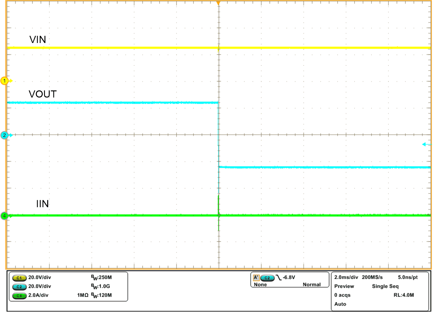The image size is (434, 312).
Task: Click the 200MS/s sample rate readout
Action: pyautogui.click(x=372, y=277)
